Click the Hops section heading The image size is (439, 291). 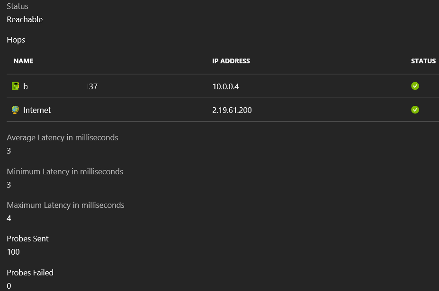[16, 40]
